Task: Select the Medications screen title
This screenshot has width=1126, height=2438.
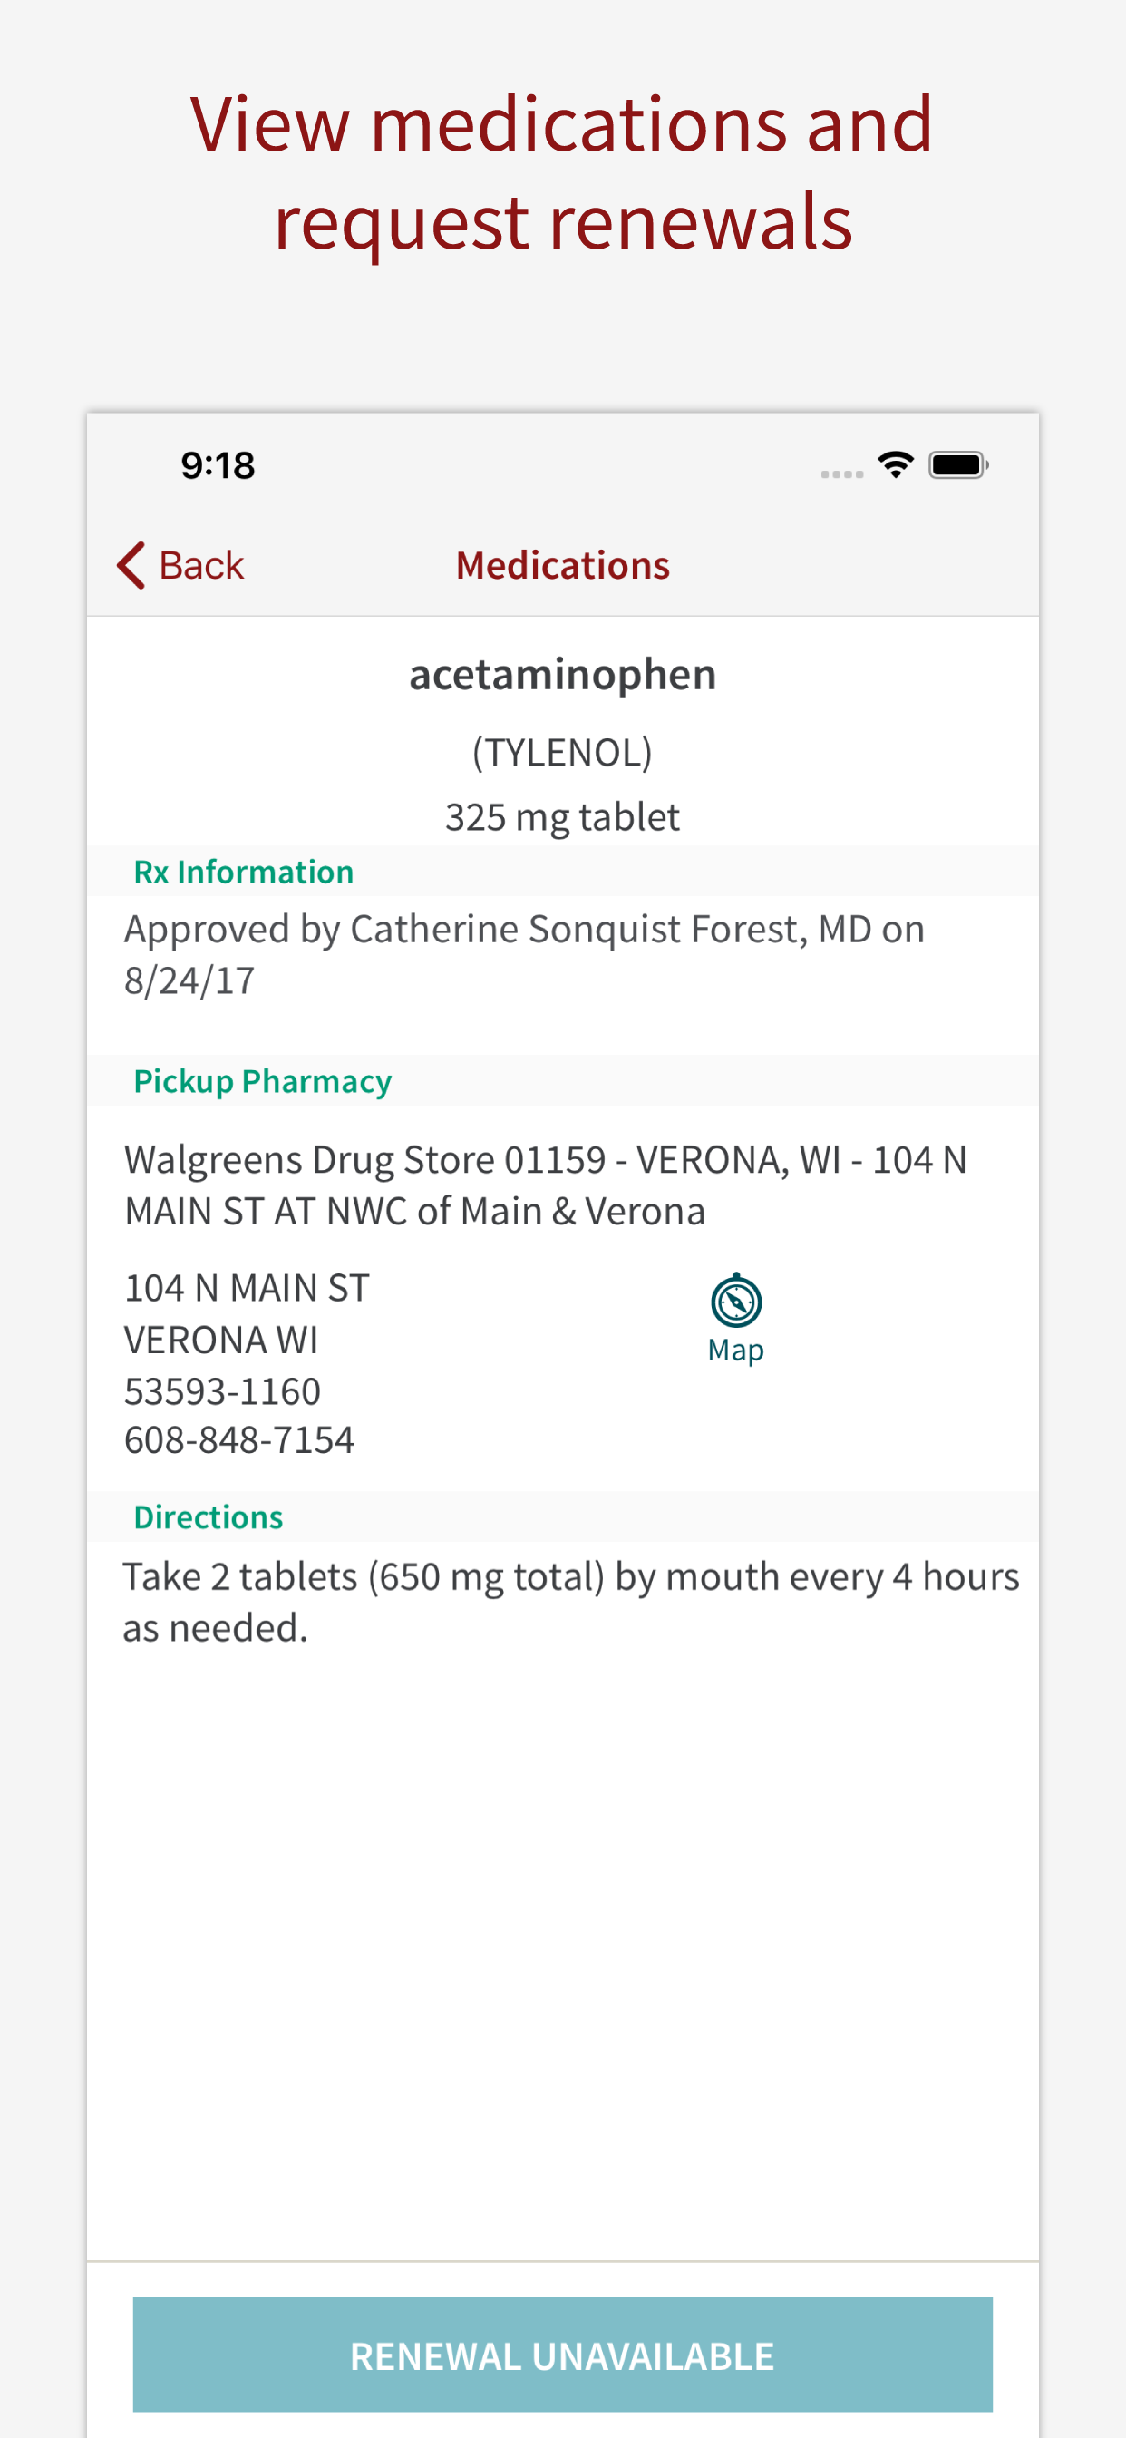Action: click(562, 566)
